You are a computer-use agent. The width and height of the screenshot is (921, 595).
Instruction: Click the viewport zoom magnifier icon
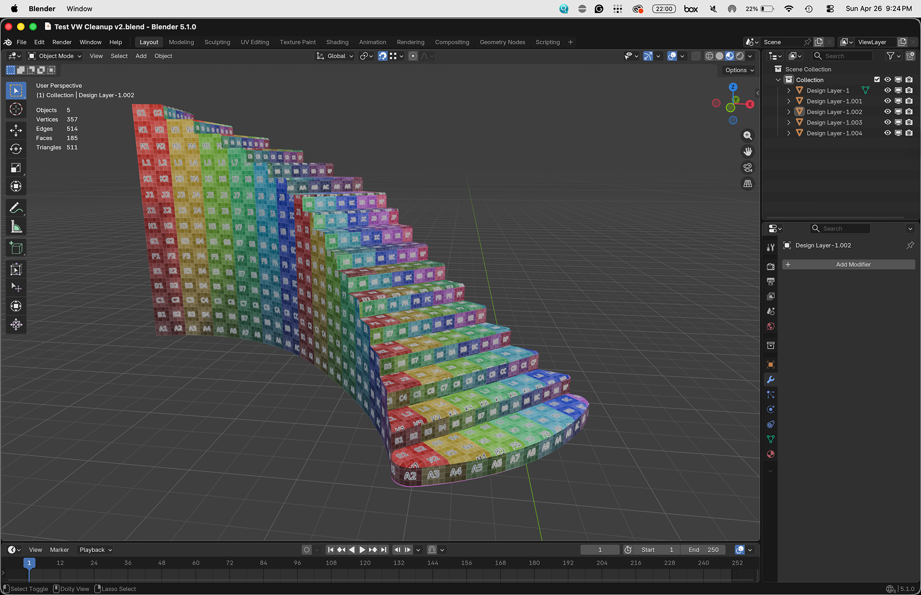[747, 136]
